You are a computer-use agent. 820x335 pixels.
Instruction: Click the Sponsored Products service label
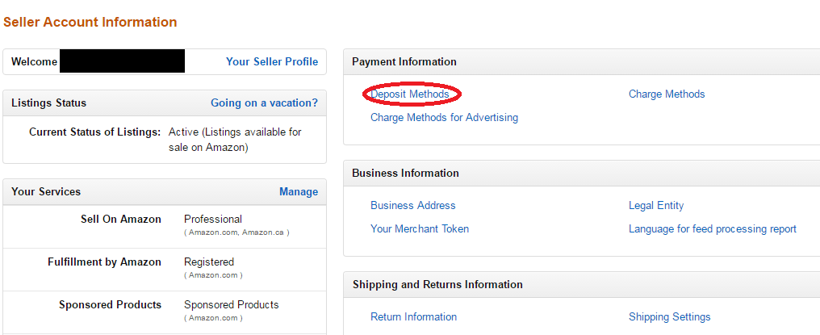110,304
